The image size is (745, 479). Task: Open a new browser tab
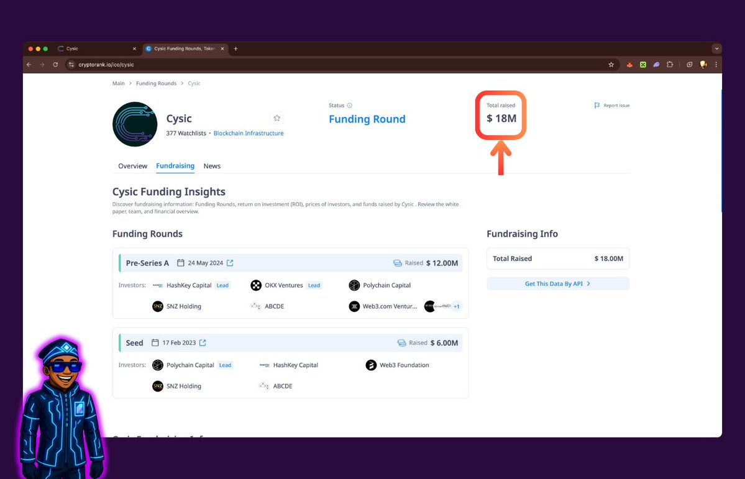235,48
